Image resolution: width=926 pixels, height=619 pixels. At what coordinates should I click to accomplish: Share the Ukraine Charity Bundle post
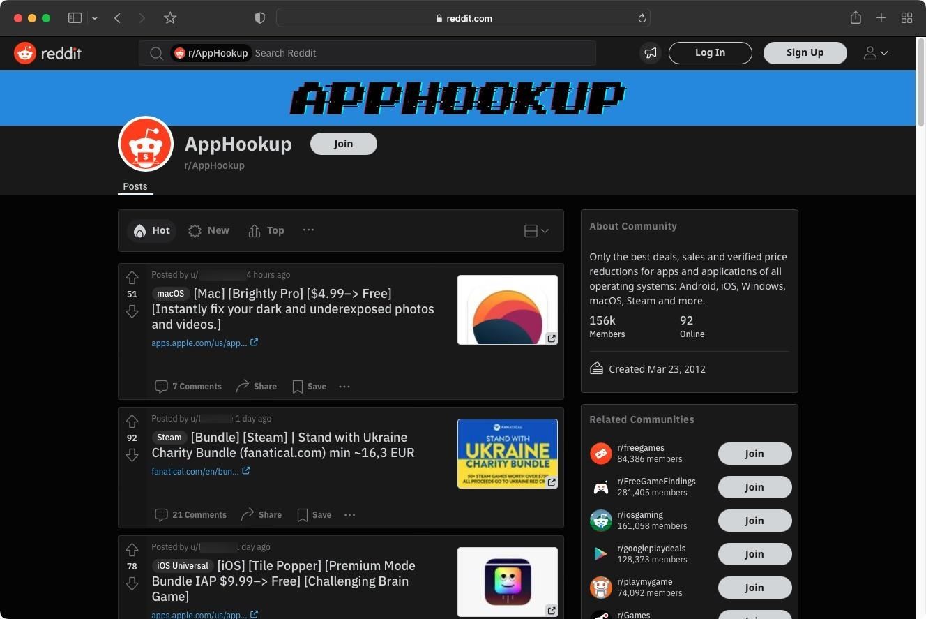coord(261,515)
